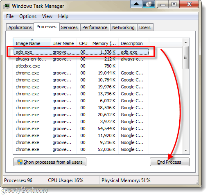Switch to the Performance tab
Screen dimensions: 210x196
tap(95, 27)
